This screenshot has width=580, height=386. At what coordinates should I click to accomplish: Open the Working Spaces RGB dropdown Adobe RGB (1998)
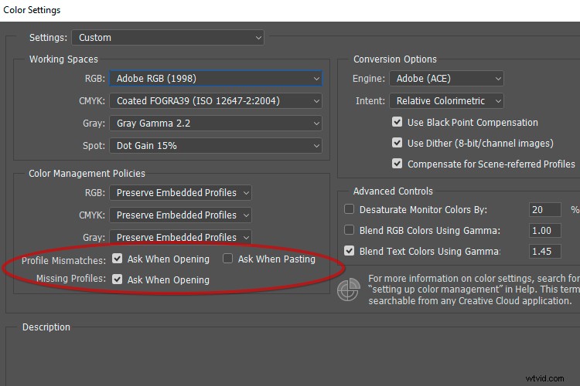click(x=216, y=78)
